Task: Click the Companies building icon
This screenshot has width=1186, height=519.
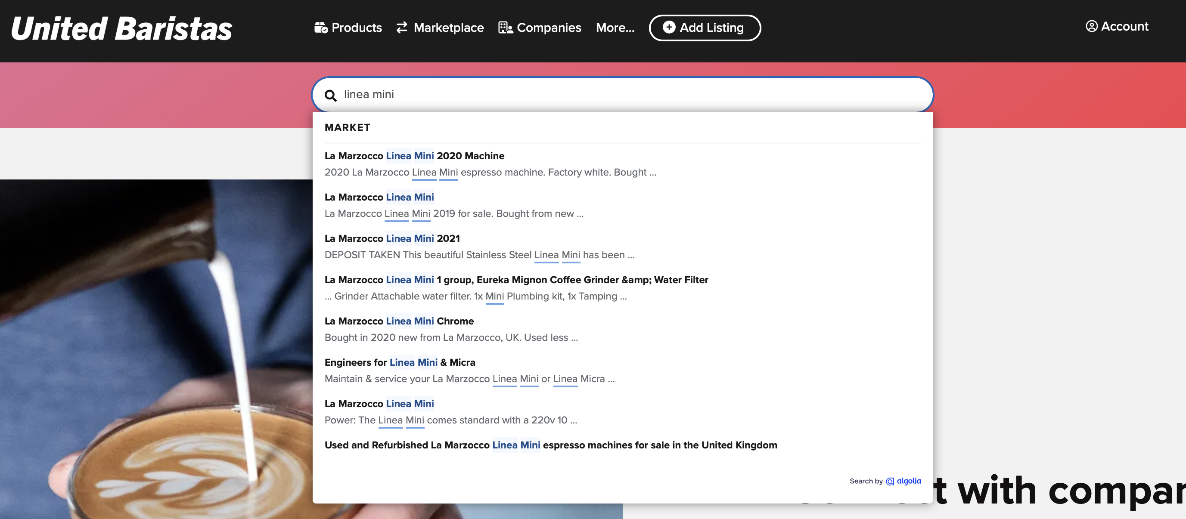Action: click(506, 28)
